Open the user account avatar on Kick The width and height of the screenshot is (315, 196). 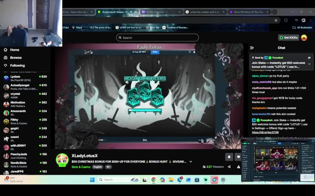pyautogui.click(x=304, y=38)
